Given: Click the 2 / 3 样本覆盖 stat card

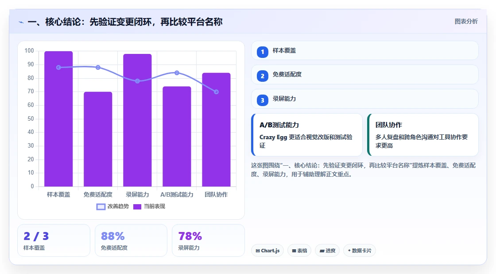Looking at the screenshot, I should pos(54,240).
